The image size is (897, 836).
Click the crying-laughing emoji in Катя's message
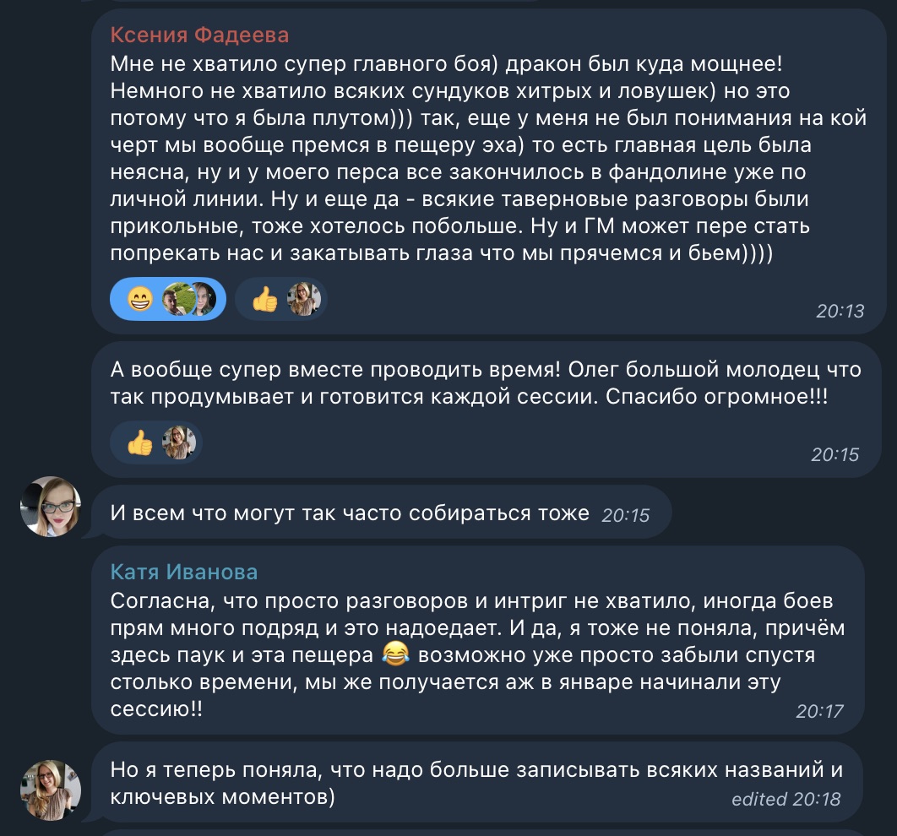(x=395, y=654)
